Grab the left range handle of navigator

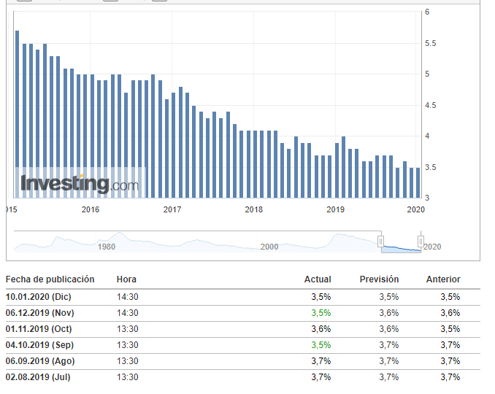click(x=380, y=242)
